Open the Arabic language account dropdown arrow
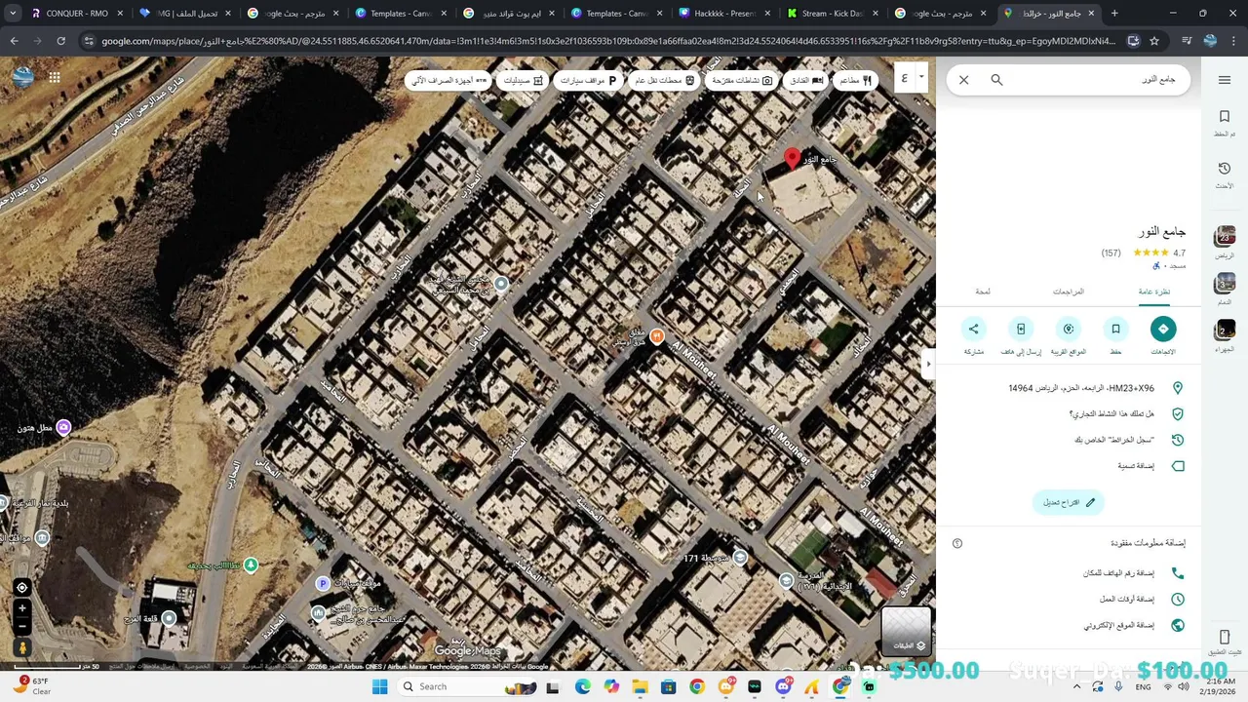This screenshot has width=1248, height=702. pyautogui.click(x=921, y=76)
